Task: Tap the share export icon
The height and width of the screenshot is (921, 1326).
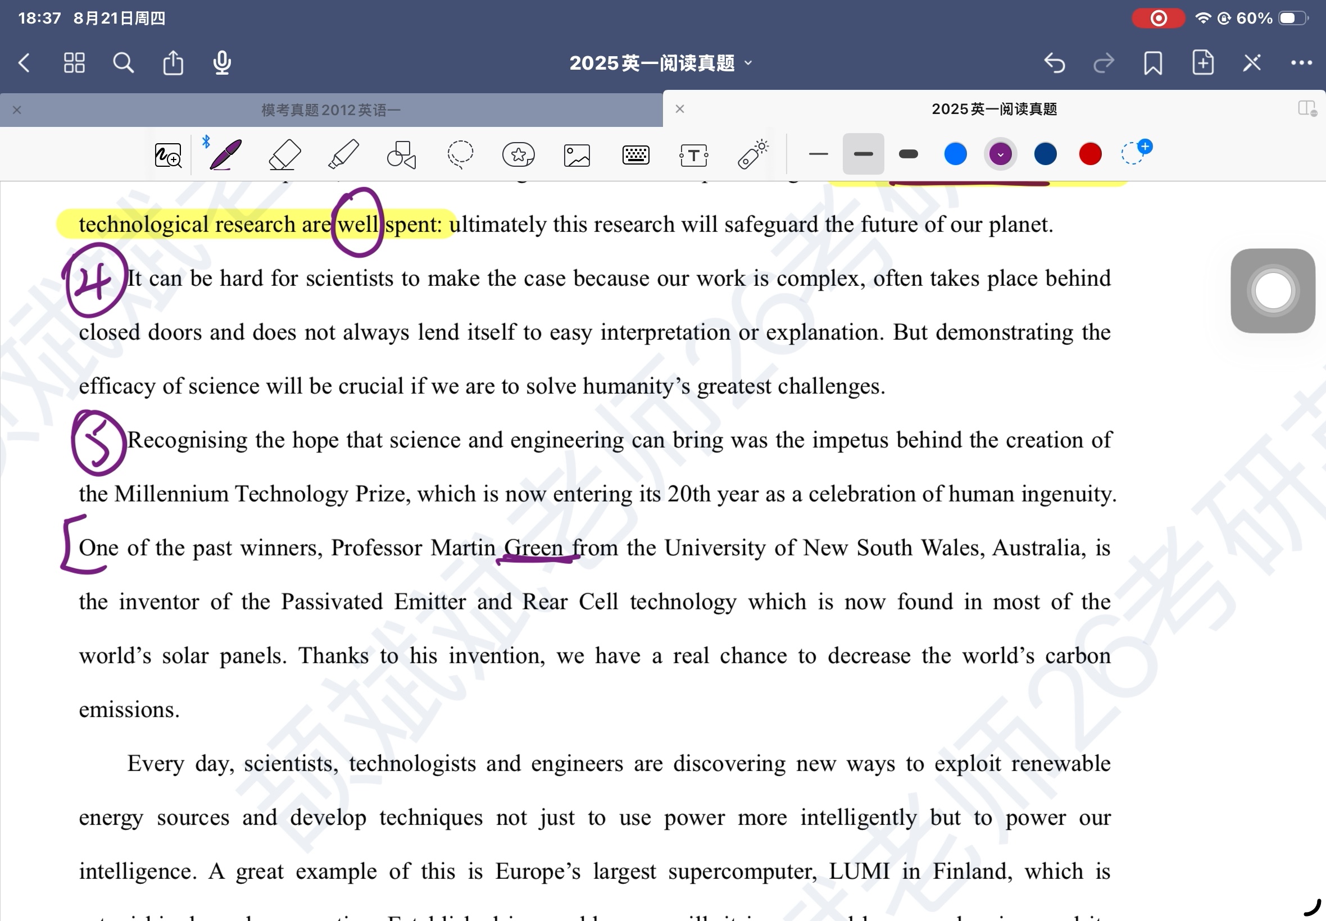Action: (x=173, y=62)
